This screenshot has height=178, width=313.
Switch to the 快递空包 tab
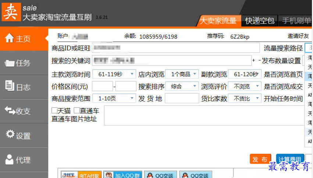260,21
